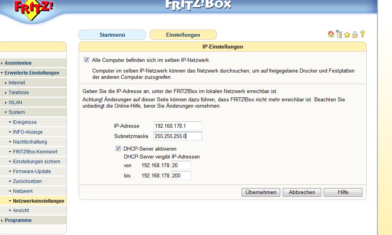Open Netzwerk in sidebar
The image size is (392, 235).
[x=23, y=191]
